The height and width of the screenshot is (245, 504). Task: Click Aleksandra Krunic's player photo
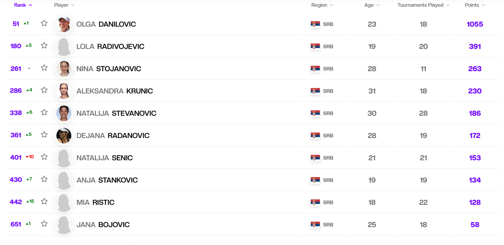64,91
